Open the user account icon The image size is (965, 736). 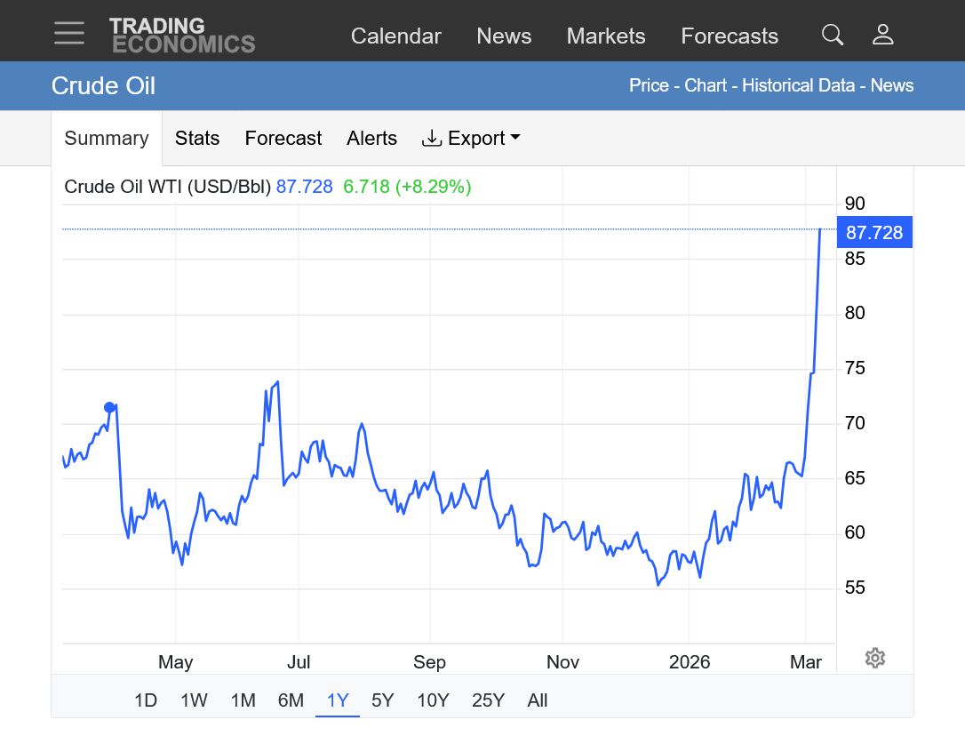pos(882,35)
